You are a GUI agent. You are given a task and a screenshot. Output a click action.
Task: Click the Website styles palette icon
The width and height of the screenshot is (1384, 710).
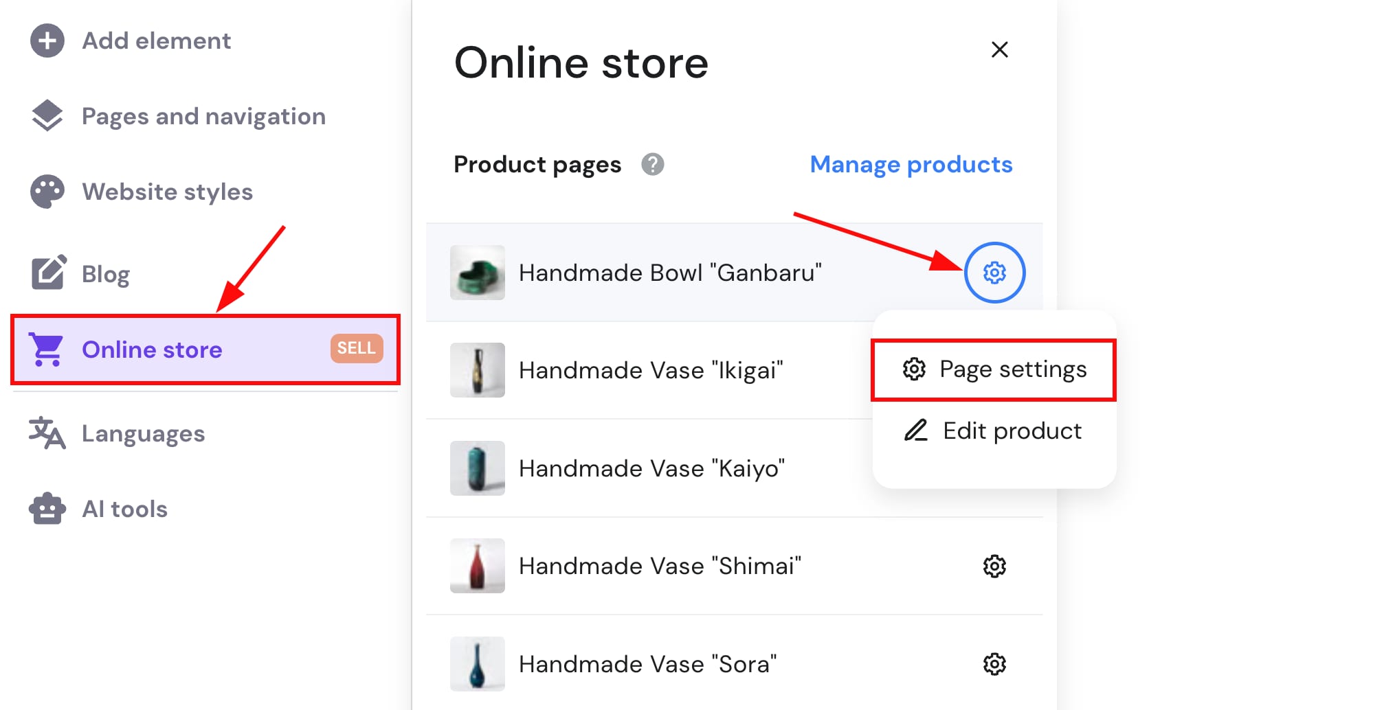[x=47, y=192]
